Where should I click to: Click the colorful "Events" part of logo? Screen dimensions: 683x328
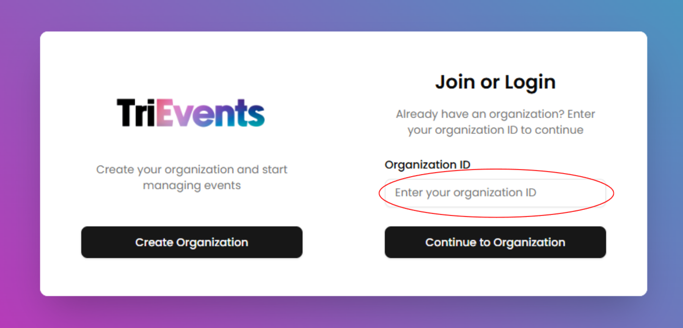click(x=211, y=113)
